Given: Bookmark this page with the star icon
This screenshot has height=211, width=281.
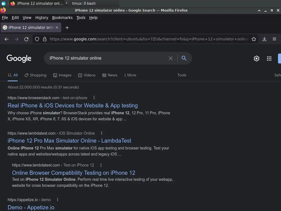Looking at the screenshot, I should (254, 39).
